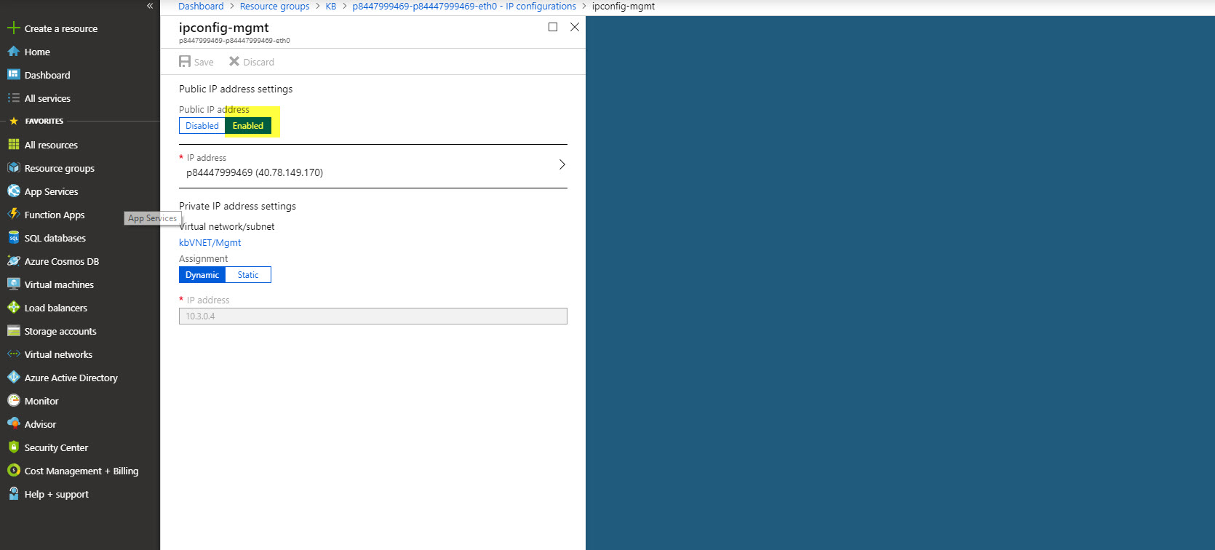
Task: Open All services list icon
Action: click(x=13, y=98)
